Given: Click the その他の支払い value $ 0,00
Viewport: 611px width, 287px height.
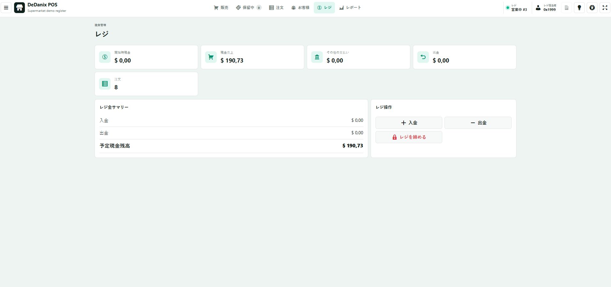Looking at the screenshot, I should pyautogui.click(x=335, y=61).
